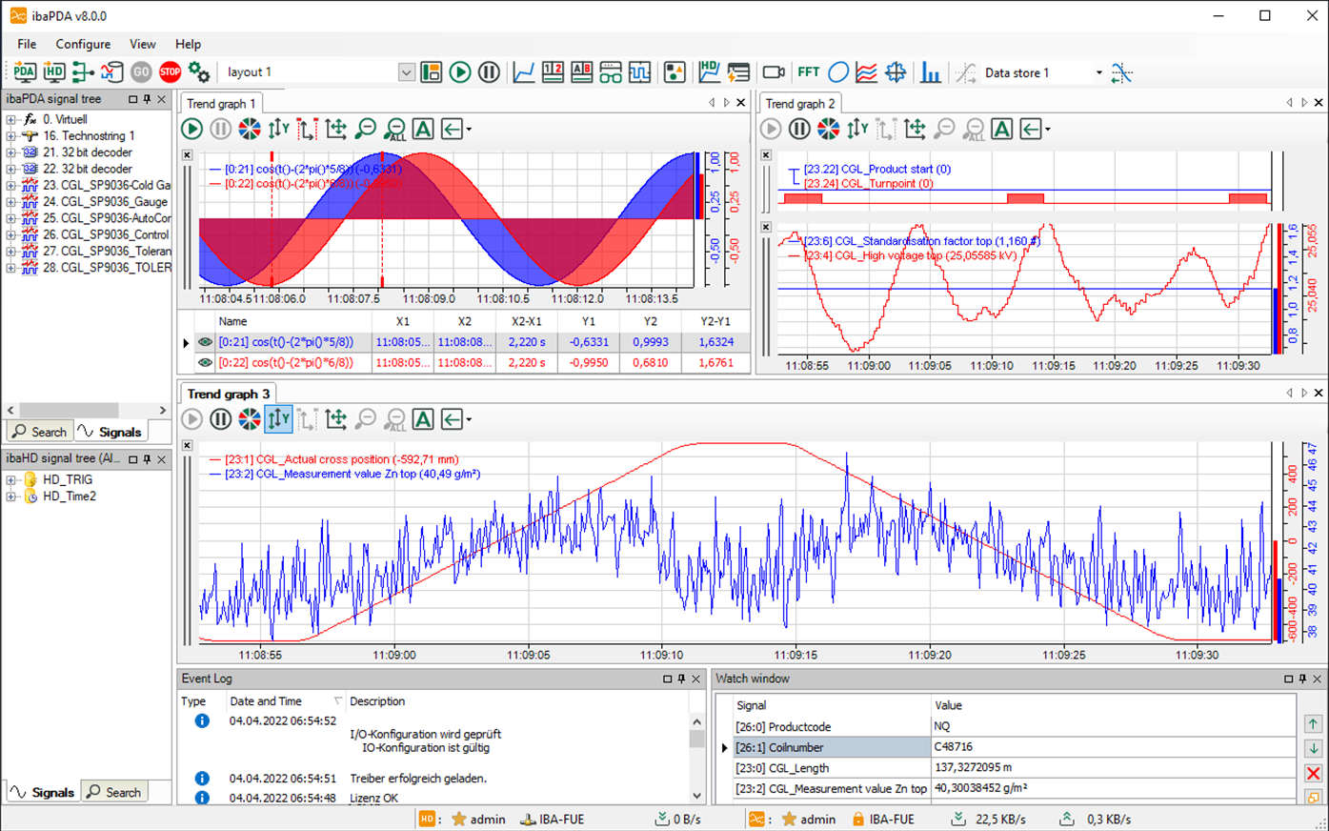
Task: Delete watch entry with red X button
Action: coord(1313,774)
